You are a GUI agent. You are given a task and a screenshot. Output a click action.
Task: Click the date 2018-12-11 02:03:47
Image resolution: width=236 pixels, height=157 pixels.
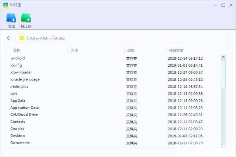[185, 122]
